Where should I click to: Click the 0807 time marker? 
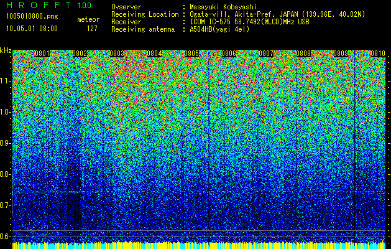tap(267, 54)
